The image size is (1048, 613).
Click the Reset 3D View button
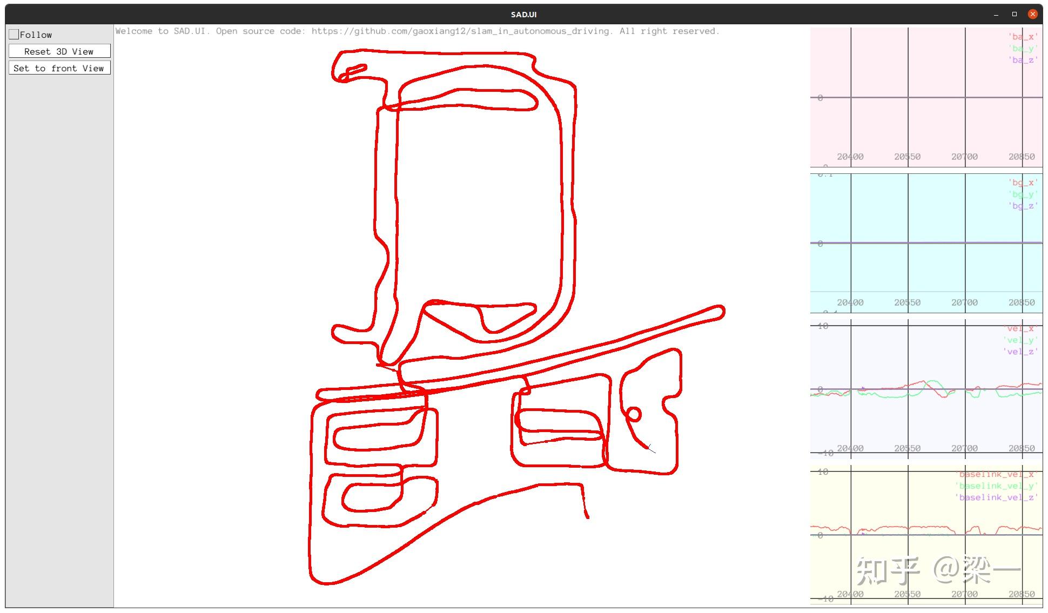tap(59, 51)
